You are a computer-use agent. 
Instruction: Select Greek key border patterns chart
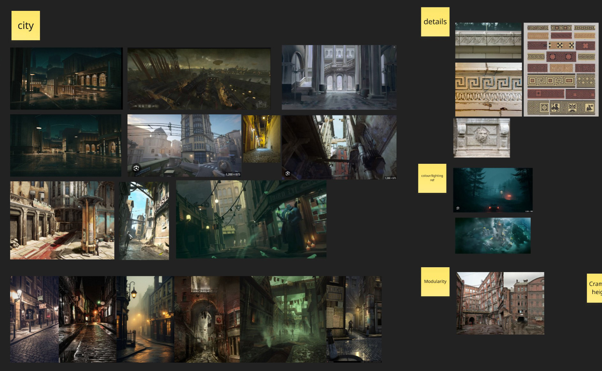[x=561, y=70]
